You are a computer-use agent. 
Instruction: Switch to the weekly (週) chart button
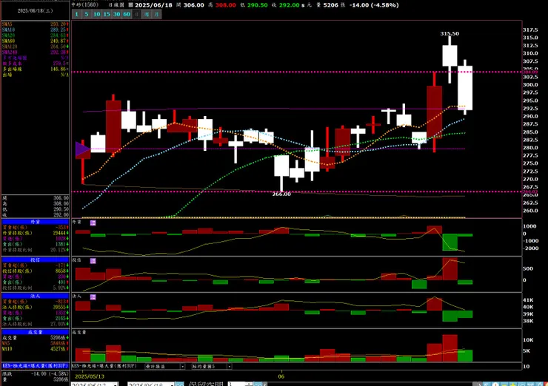[x=147, y=14]
